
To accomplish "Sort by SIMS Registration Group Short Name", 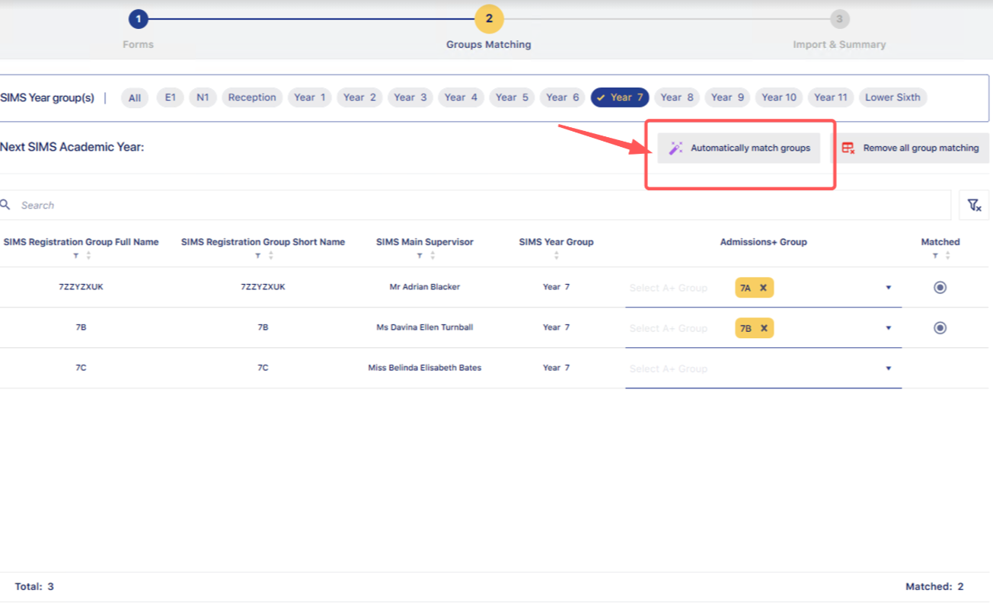I will click(x=270, y=256).
